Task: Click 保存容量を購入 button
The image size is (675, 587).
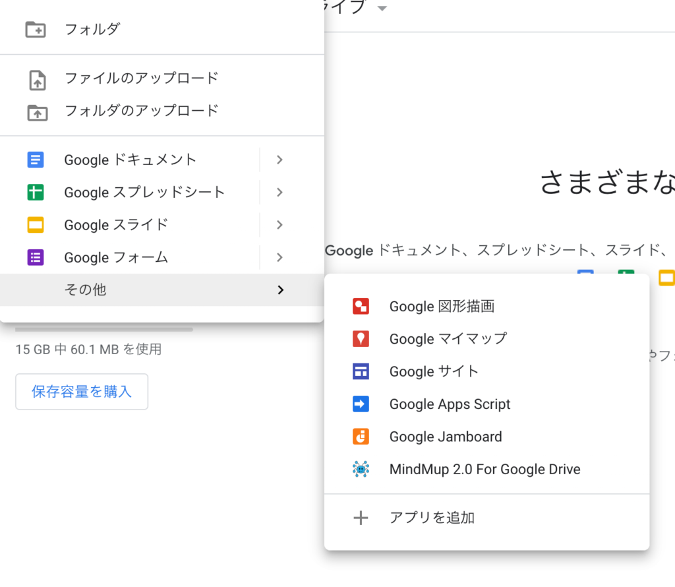Action: [82, 392]
